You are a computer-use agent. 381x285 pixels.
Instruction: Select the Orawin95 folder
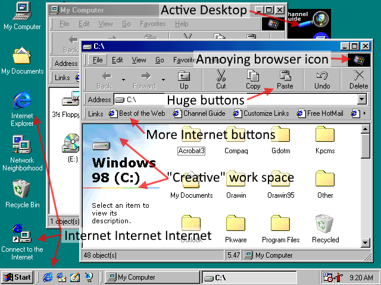(280, 185)
